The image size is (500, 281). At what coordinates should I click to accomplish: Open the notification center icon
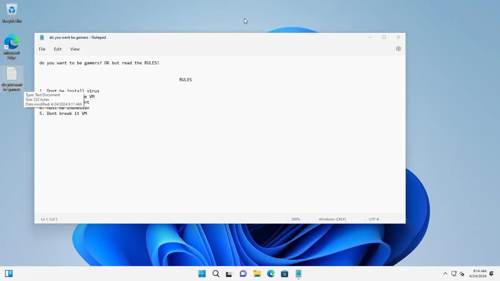click(492, 274)
